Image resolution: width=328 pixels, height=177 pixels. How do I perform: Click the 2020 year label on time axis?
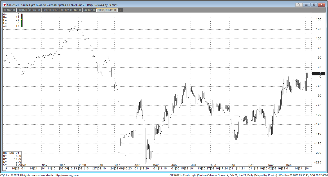tap(83, 165)
